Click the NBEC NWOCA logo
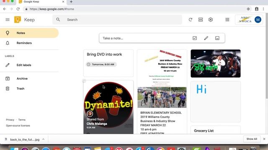268x150 pixels. coord(245,20)
